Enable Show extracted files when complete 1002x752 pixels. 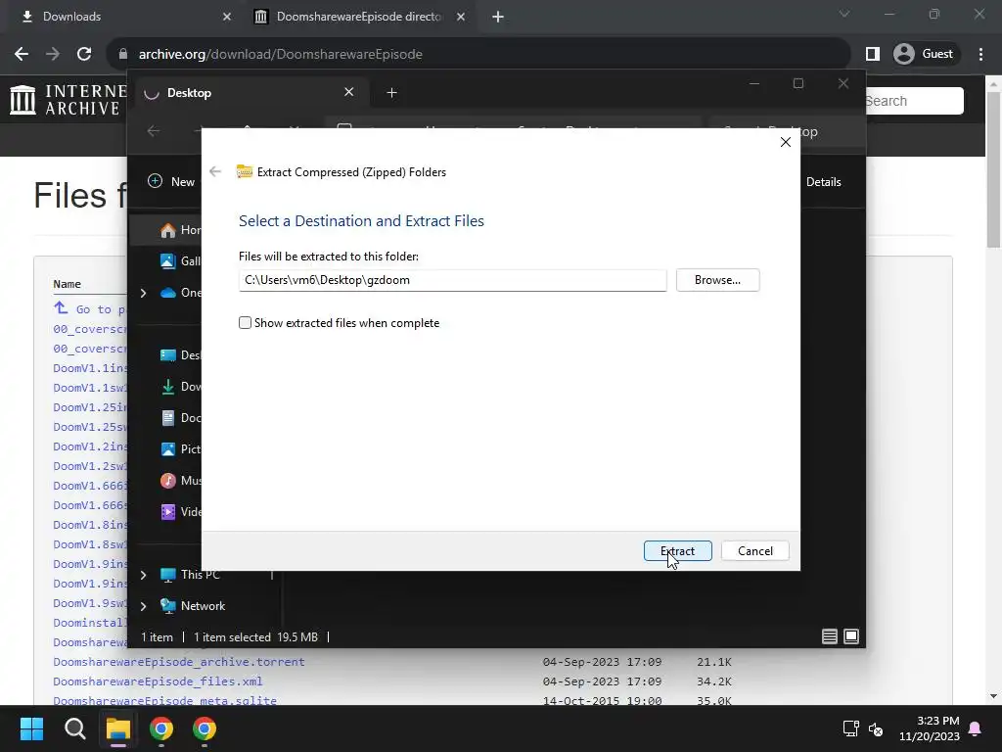click(245, 323)
